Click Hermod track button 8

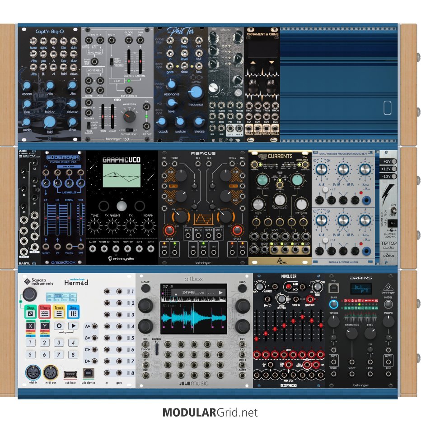[x=73, y=354]
